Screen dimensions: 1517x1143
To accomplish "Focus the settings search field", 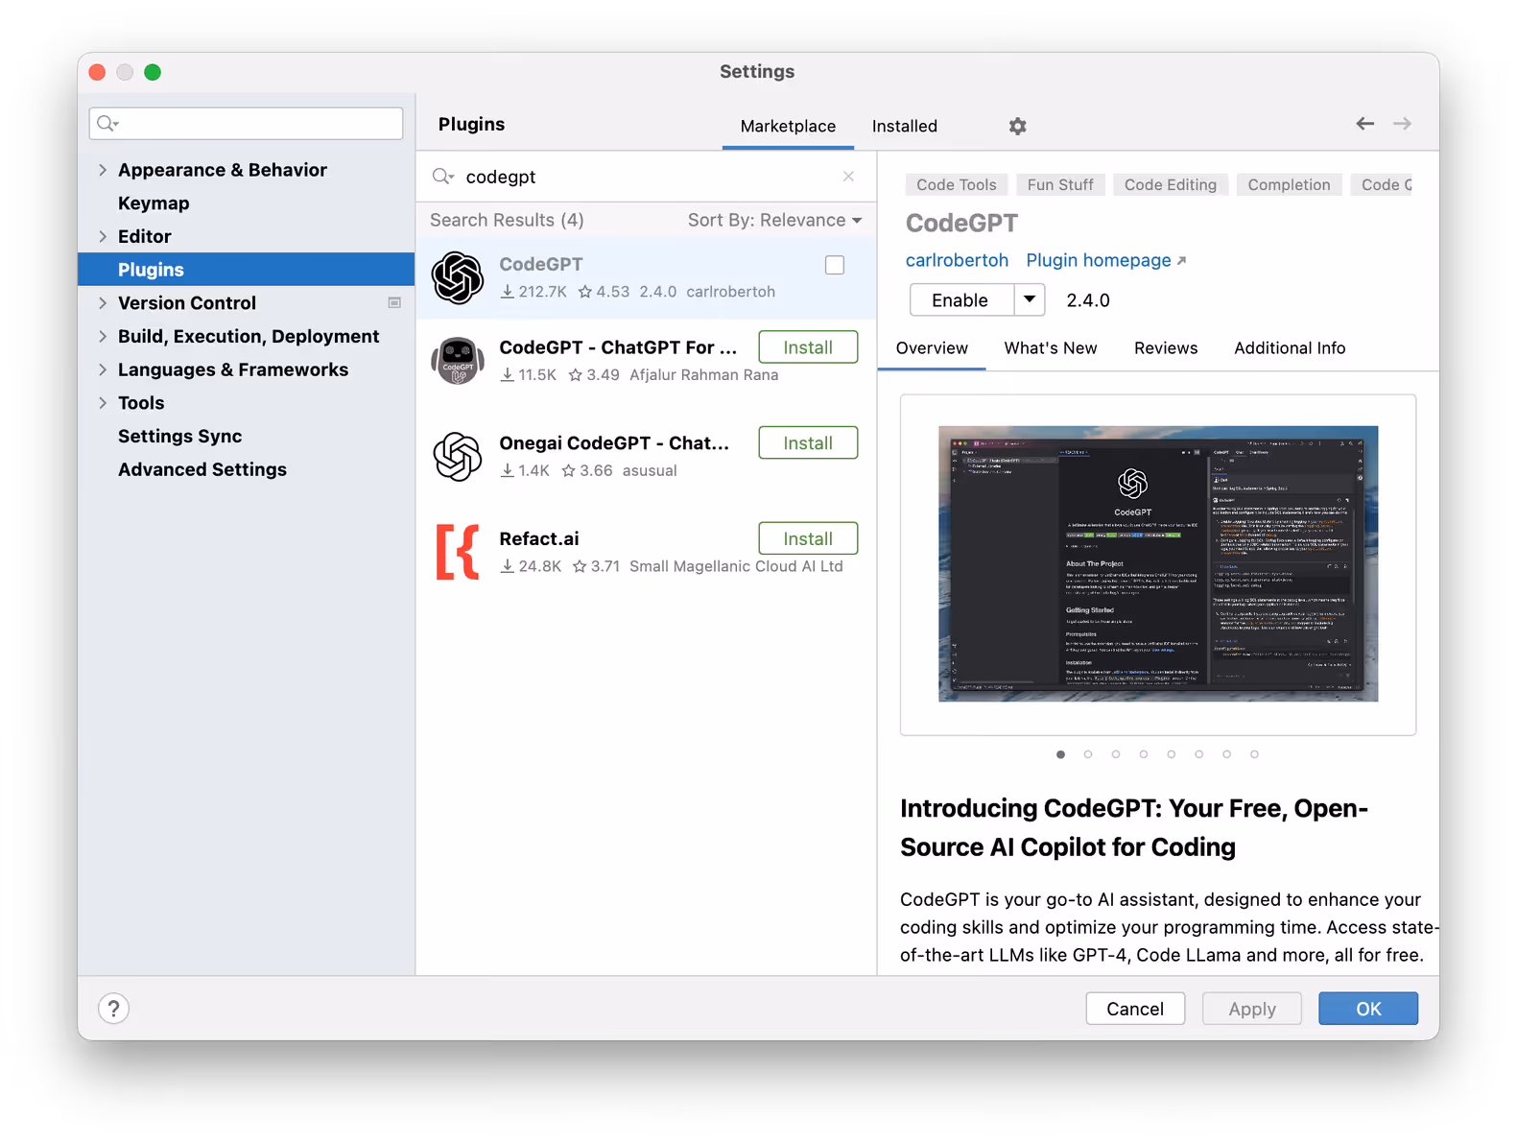I will click(x=246, y=124).
